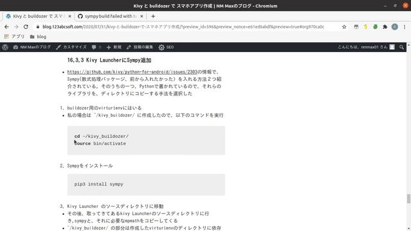Open the 新規 new content menu

click(114, 47)
